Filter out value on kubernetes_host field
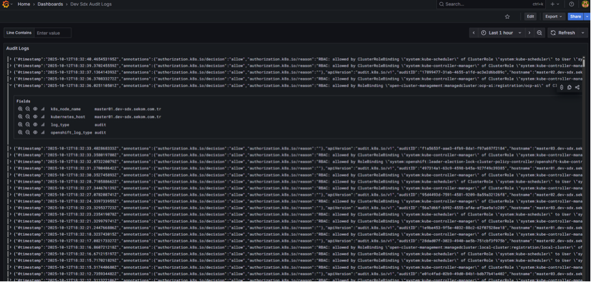This screenshot has height=282, width=591. pyautogui.click(x=27, y=117)
